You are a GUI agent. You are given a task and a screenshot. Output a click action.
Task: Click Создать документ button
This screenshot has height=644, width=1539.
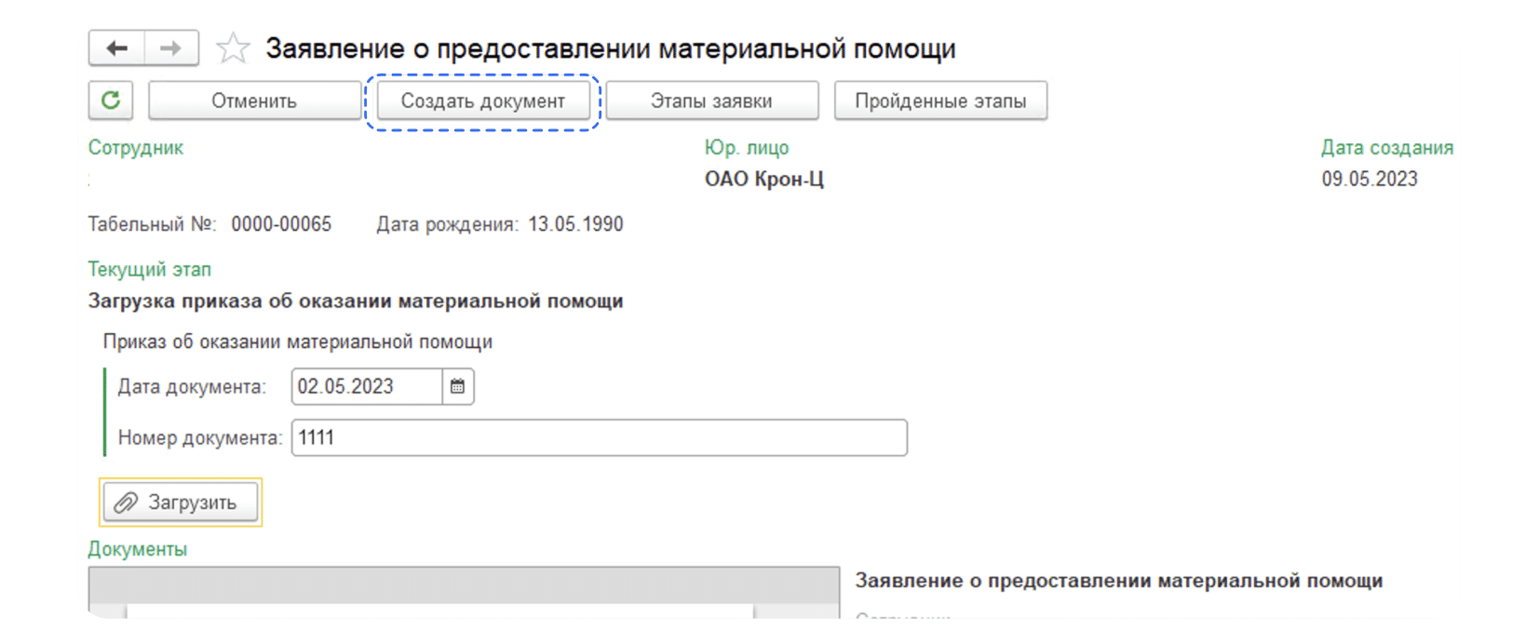483,101
